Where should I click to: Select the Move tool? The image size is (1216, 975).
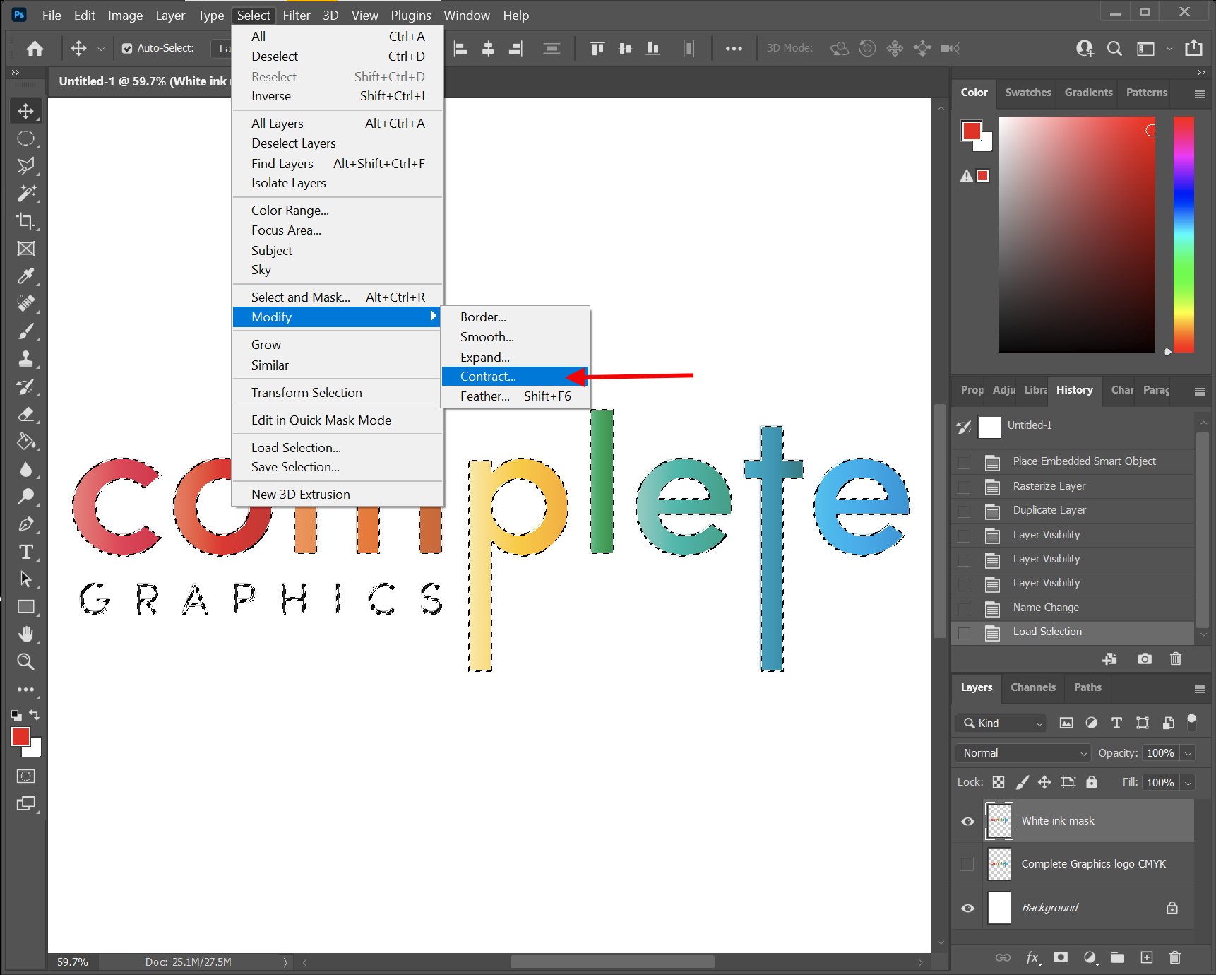click(x=25, y=111)
